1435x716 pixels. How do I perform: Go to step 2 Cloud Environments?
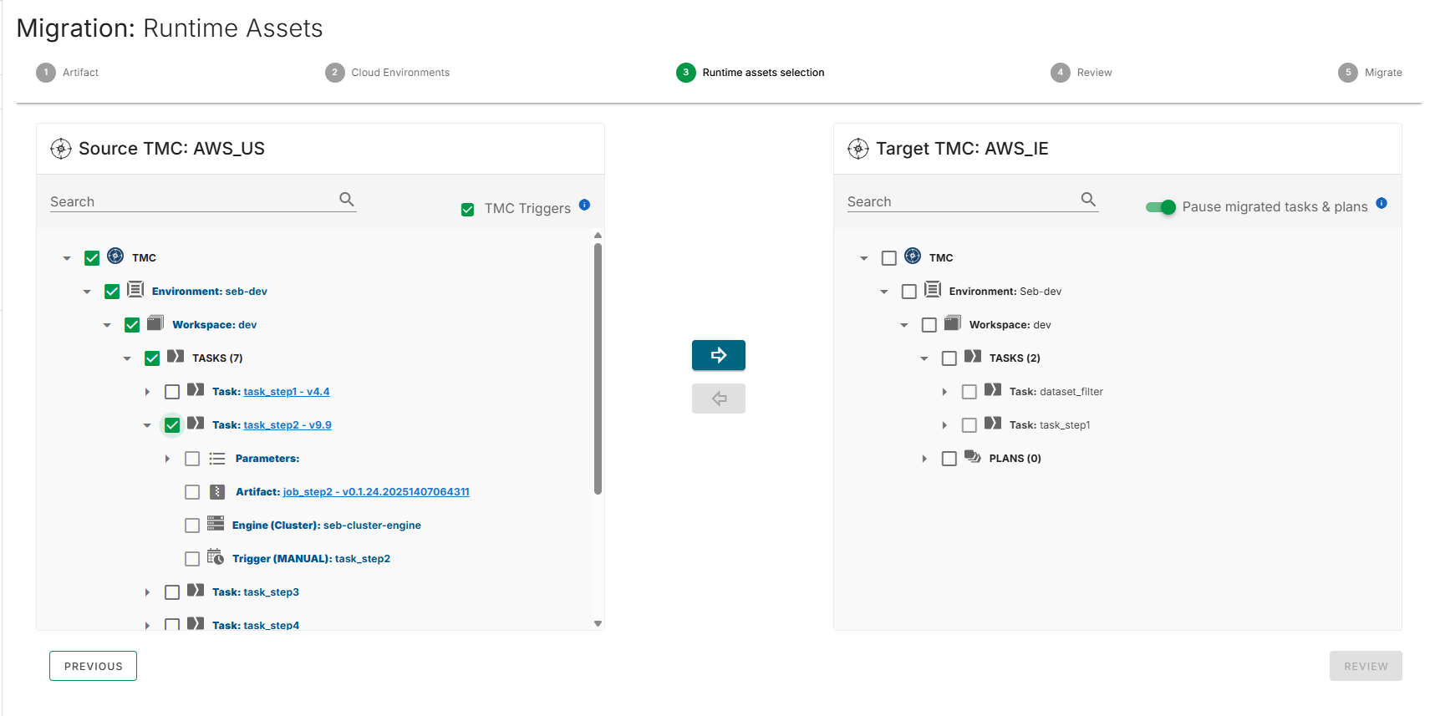[x=387, y=73]
